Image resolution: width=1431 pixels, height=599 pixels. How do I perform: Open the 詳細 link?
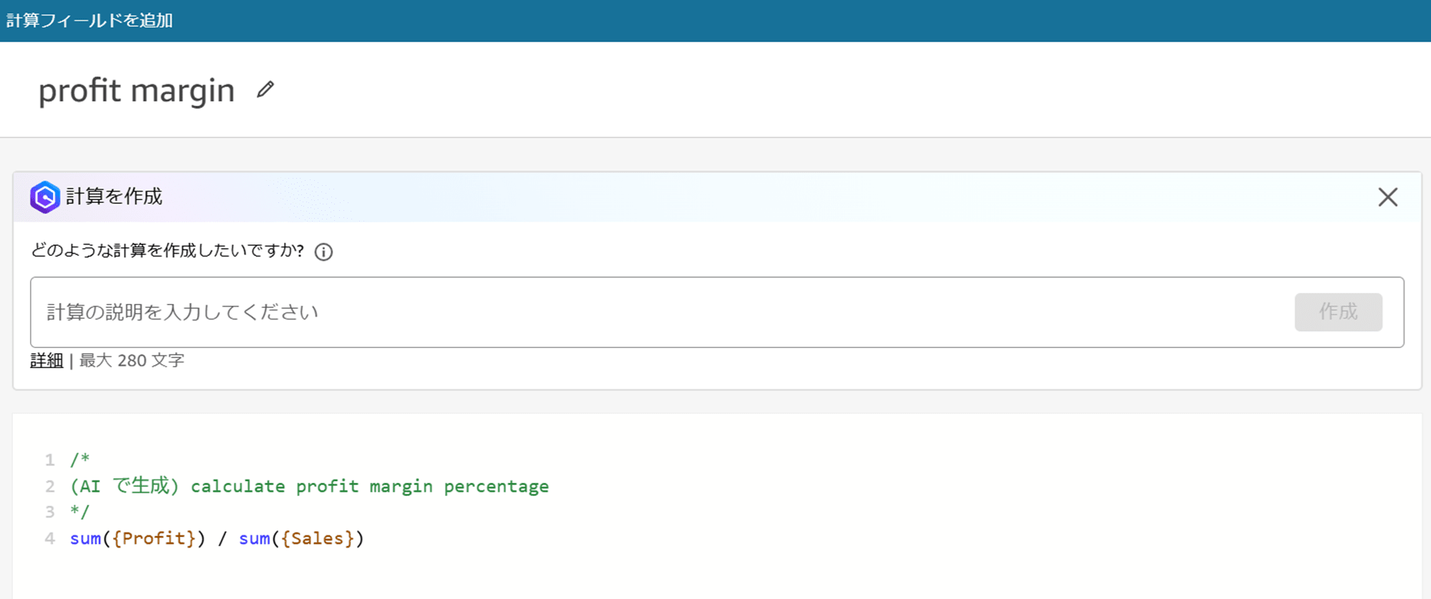pos(47,360)
